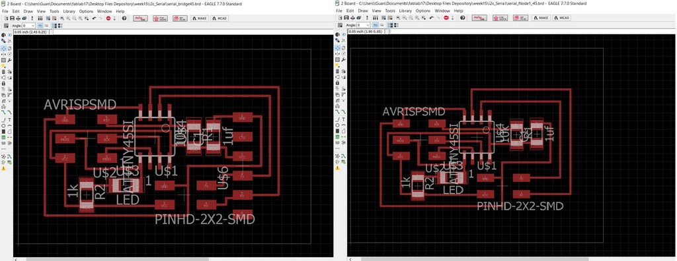Open grid settings icon beside Angle in serial_bridge45
677x261 pixels.
[x=6, y=26]
